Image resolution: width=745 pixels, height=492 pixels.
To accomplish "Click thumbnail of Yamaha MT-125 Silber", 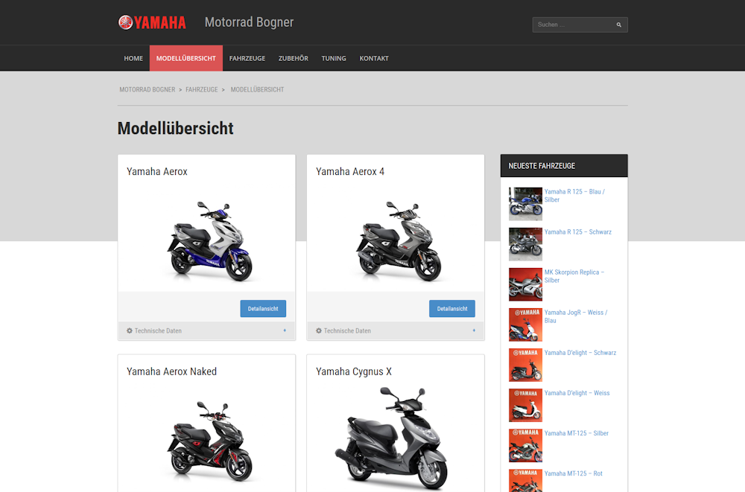I will coord(525,445).
